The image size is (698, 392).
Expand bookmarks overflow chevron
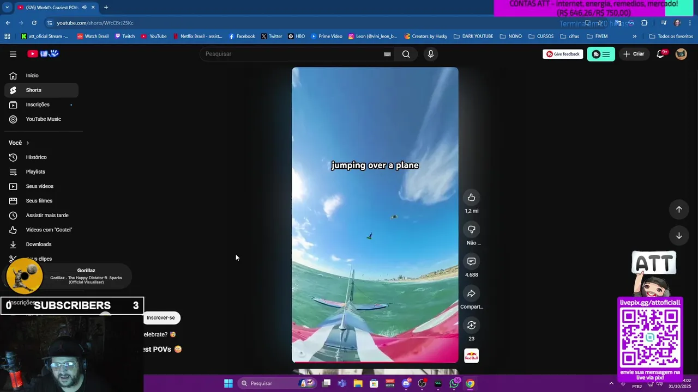click(x=634, y=36)
